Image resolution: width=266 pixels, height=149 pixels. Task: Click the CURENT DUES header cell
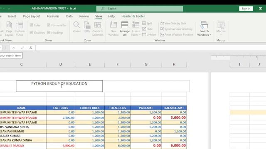coord(90,108)
